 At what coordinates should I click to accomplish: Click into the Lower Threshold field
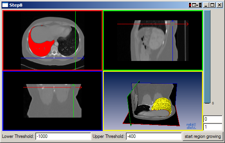click(63, 136)
